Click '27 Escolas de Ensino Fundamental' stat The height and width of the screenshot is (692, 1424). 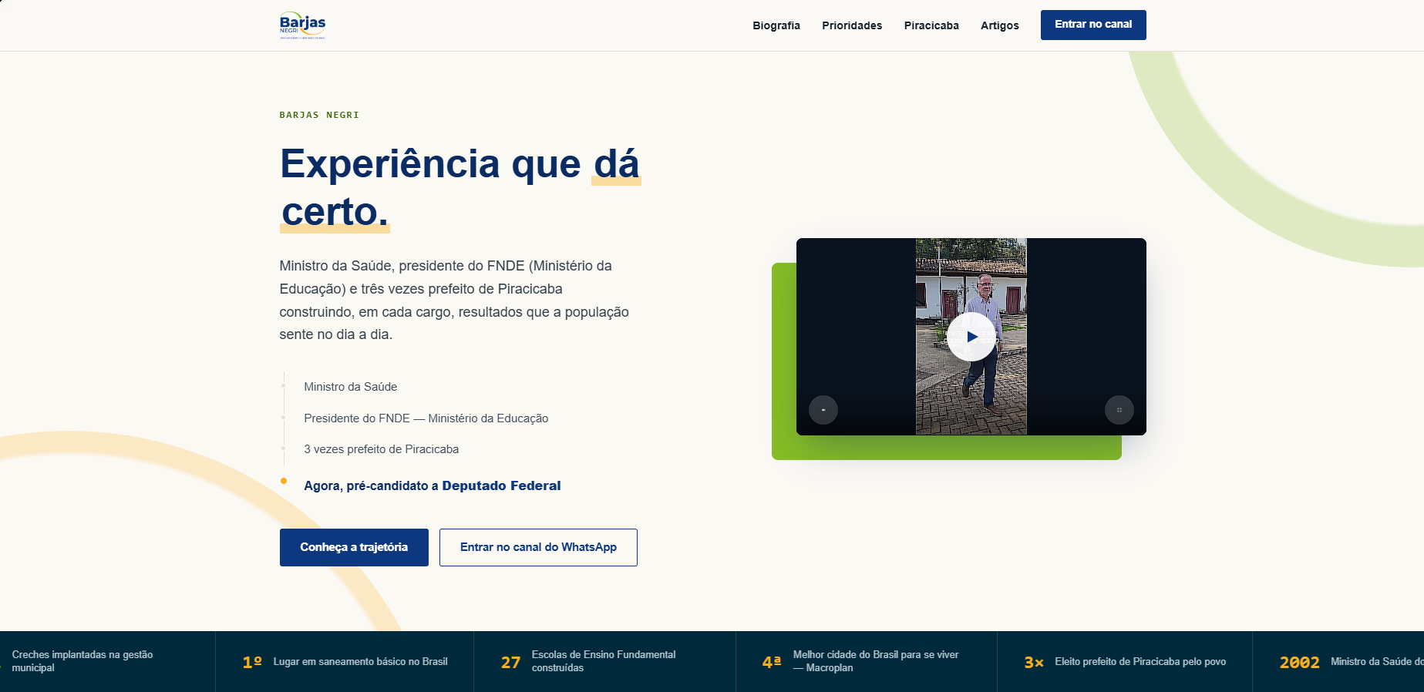(604, 662)
